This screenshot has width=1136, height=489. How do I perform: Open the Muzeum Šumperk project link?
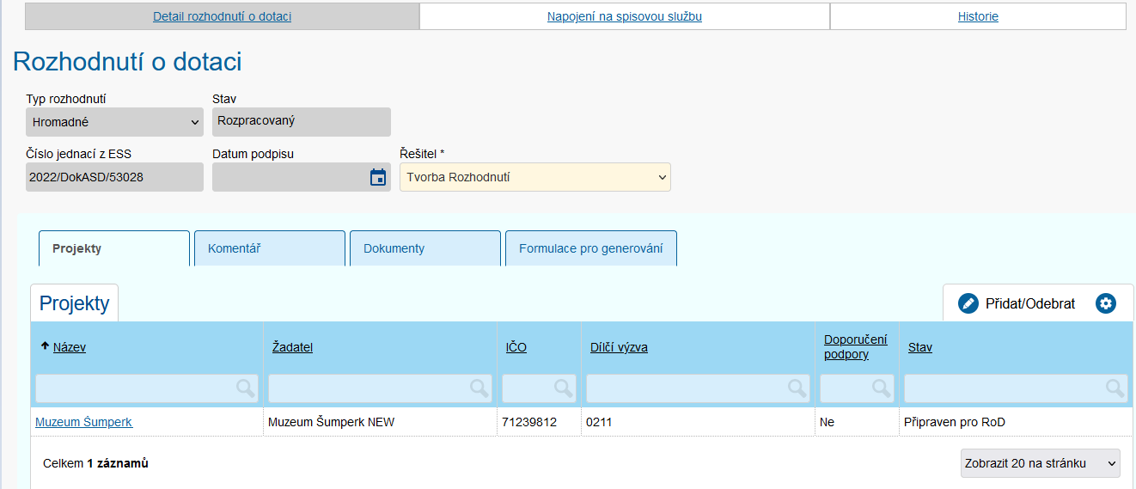tap(83, 422)
